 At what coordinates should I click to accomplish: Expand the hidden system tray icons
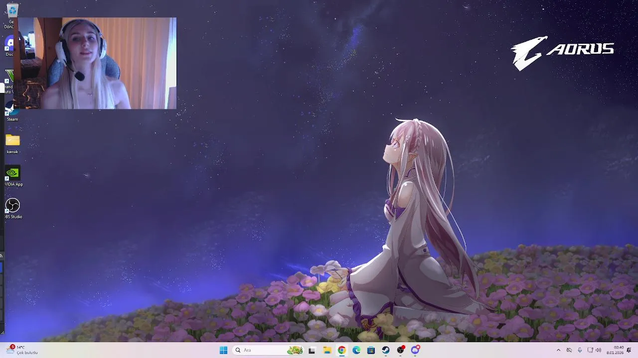(x=558, y=350)
